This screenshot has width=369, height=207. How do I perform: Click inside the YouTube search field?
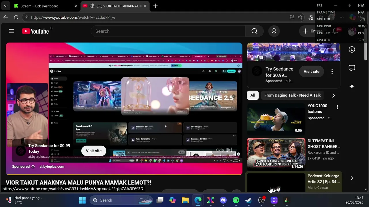tap(168, 31)
